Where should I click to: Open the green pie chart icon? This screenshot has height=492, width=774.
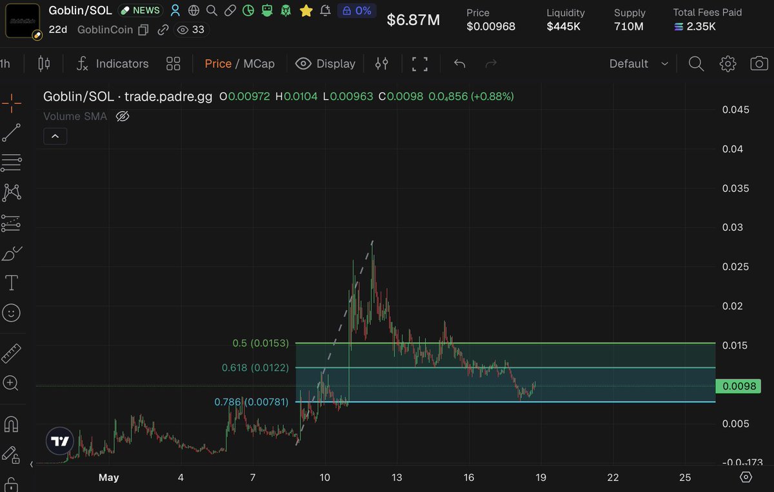[248, 10]
